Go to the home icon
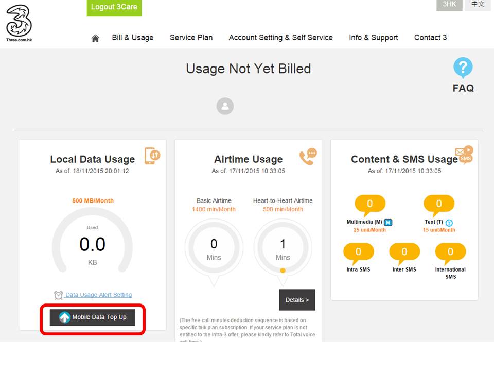494x371 pixels. (95, 38)
